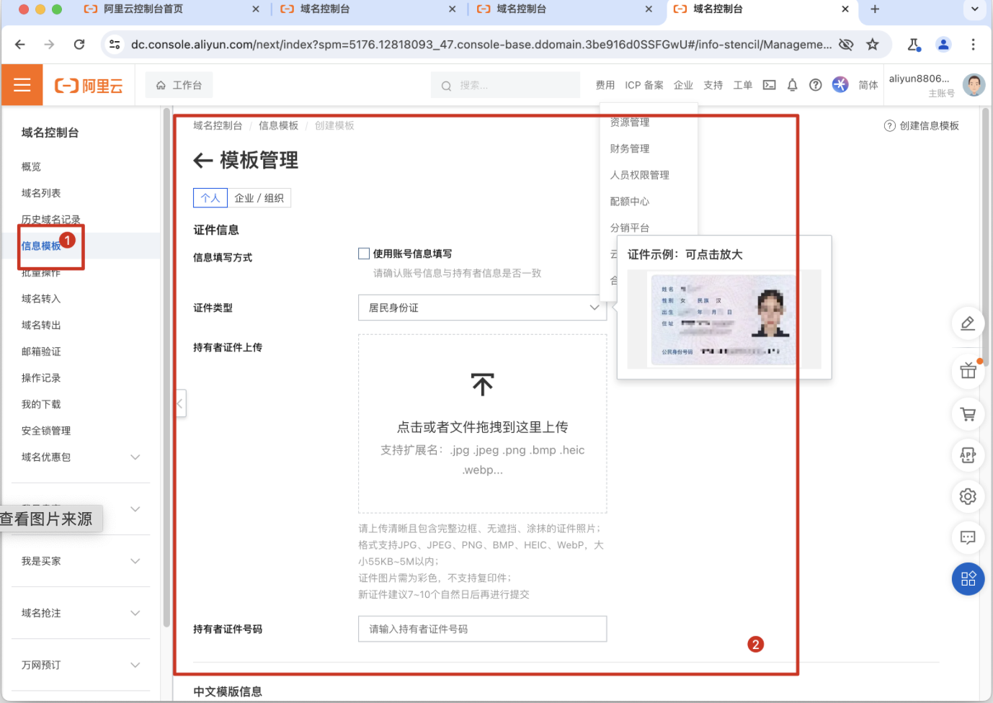Check the 使用账号信息填写 checkbox

364,254
